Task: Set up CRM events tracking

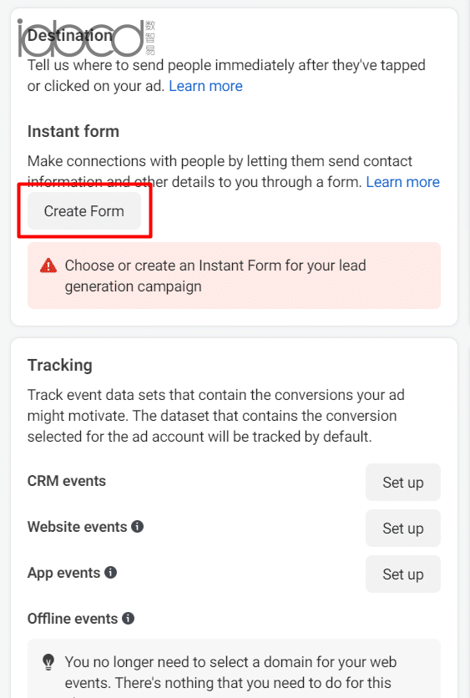Action: (403, 482)
